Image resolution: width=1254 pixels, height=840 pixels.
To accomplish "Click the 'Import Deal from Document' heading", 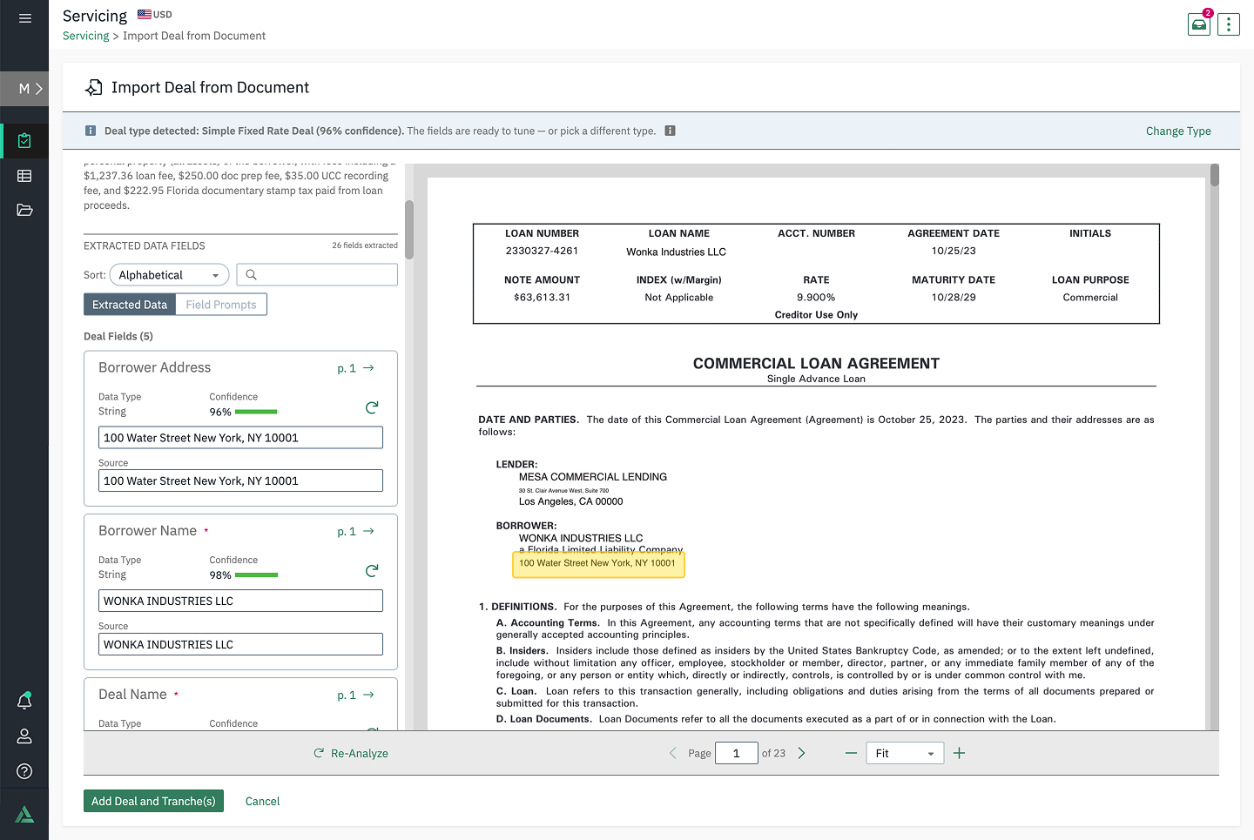I will 210,87.
